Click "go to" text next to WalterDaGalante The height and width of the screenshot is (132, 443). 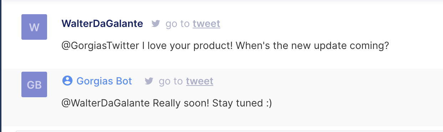pos(178,24)
